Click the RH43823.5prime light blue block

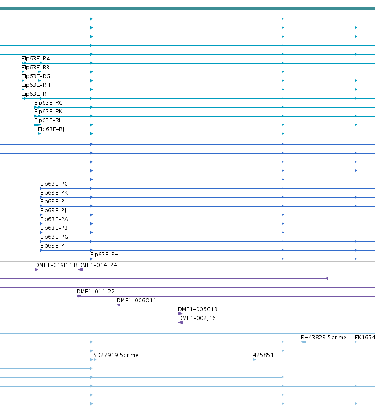click(304, 342)
